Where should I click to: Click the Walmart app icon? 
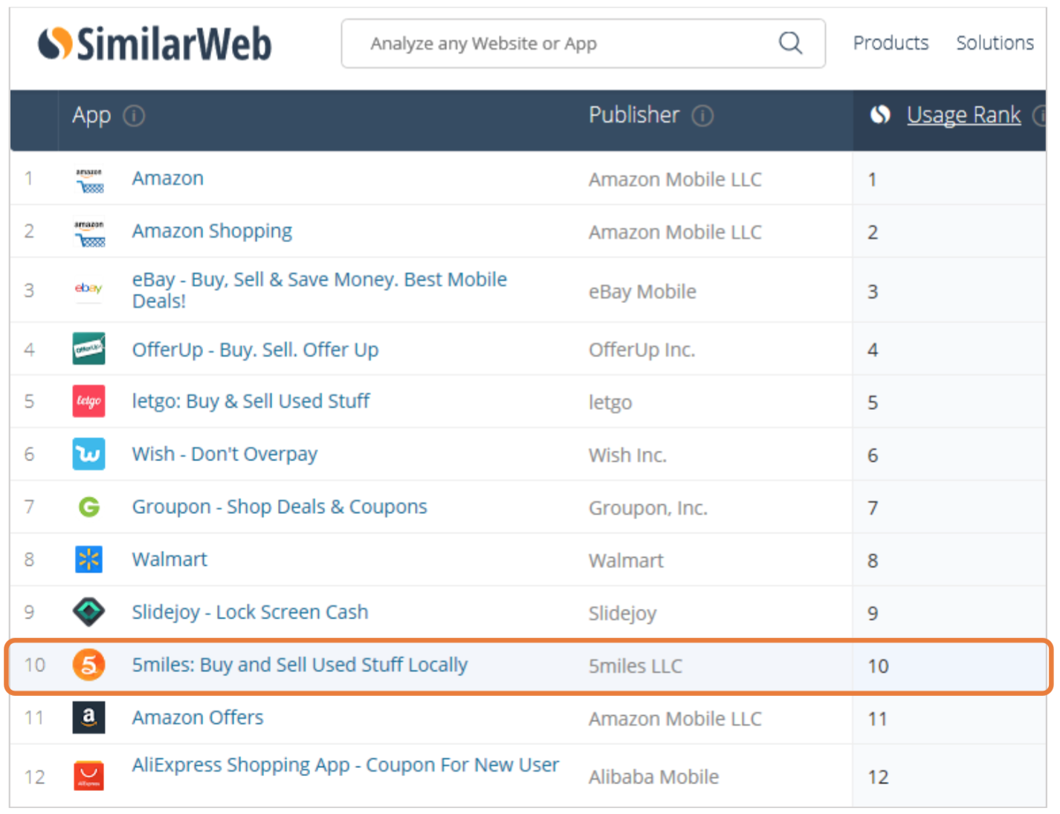coord(88,559)
